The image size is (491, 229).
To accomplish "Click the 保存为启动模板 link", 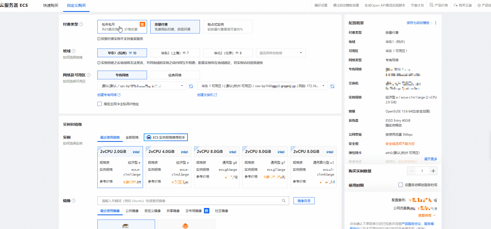I will (x=418, y=23).
